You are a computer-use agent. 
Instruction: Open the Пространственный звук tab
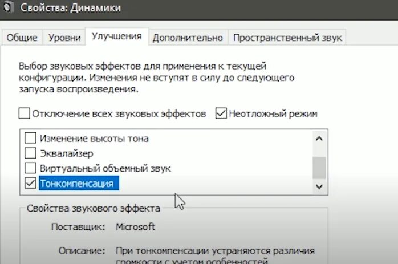[287, 38]
